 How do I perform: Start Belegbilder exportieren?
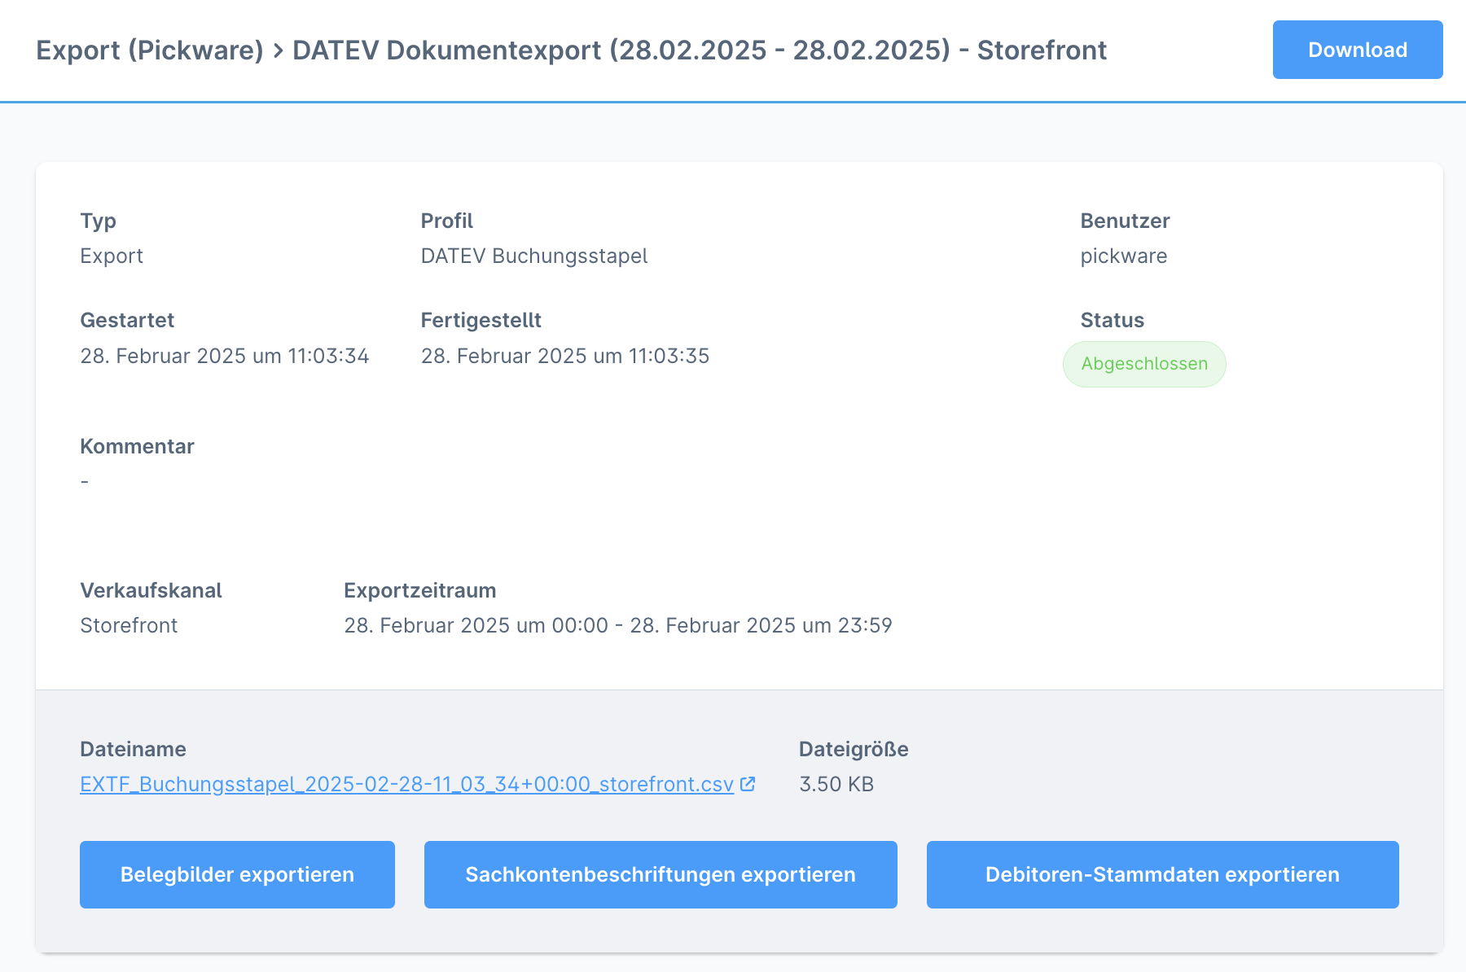click(x=236, y=874)
